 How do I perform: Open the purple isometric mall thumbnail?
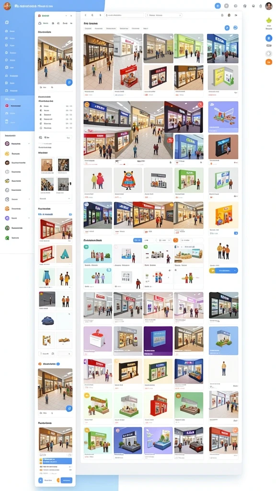coord(223,117)
